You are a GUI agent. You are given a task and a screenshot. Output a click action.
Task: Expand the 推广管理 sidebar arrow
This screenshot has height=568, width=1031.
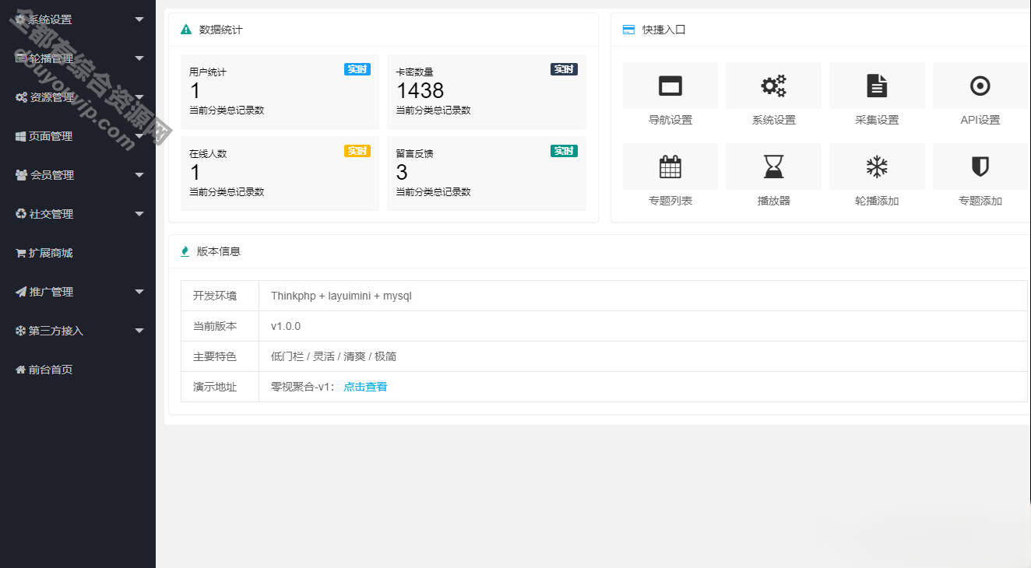[x=139, y=292]
